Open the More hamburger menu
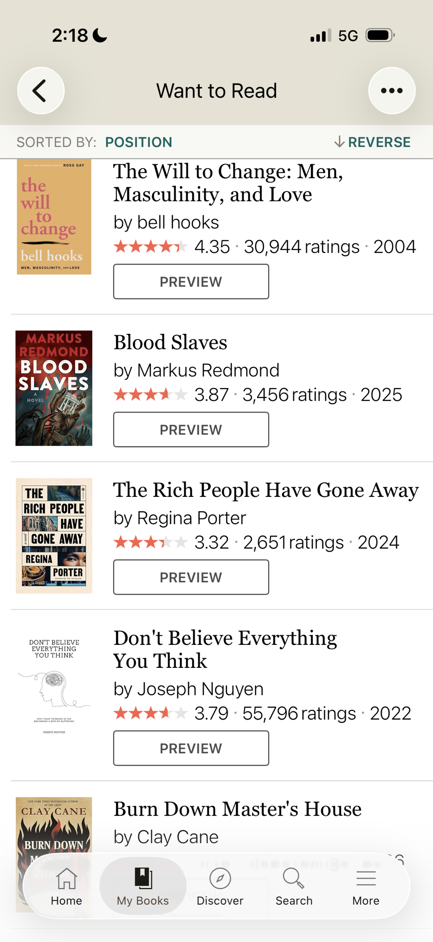This screenshot has height=942, width=433. [x=366, y=886]
